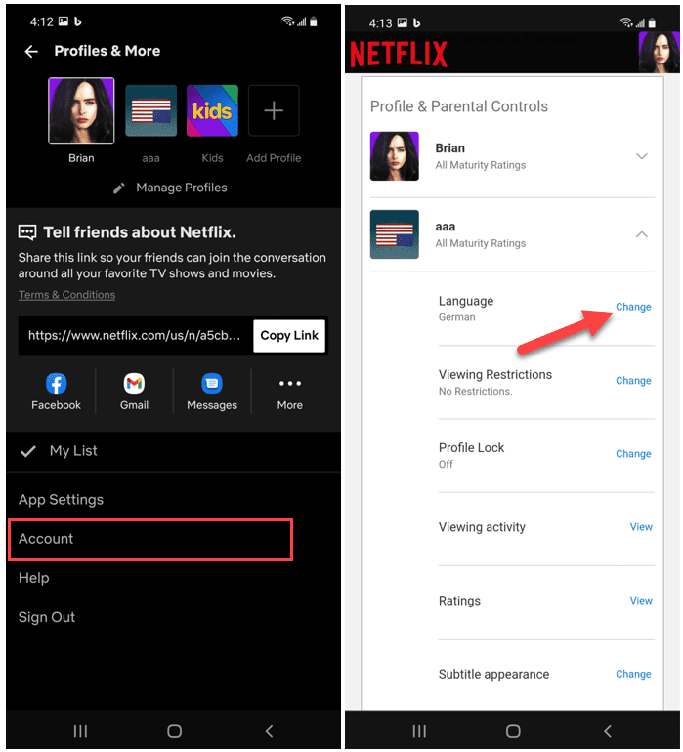The height and width of the screenshot is (752, 683).
Task: Open App Settings
Action: [61, 500]
